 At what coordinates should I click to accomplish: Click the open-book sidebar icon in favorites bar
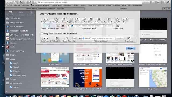click(x=7, y=5)
